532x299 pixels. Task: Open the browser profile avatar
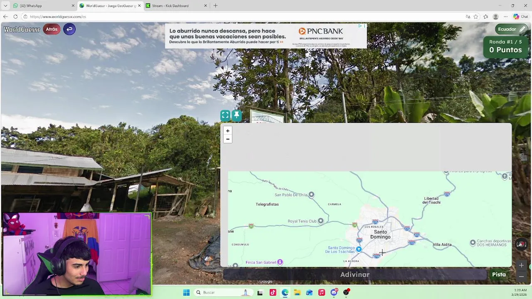[495, 17]
